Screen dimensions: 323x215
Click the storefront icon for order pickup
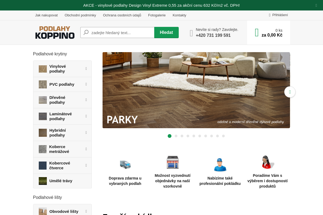tap(173, 162)
